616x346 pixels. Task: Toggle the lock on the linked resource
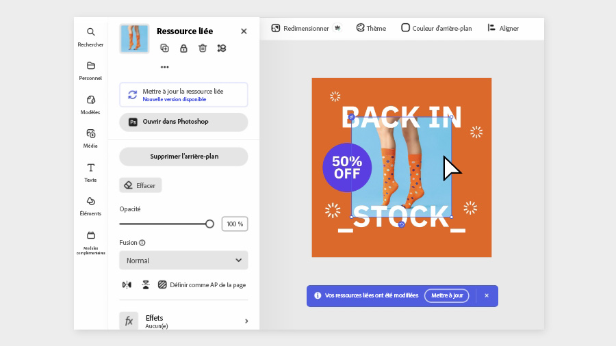183,48
